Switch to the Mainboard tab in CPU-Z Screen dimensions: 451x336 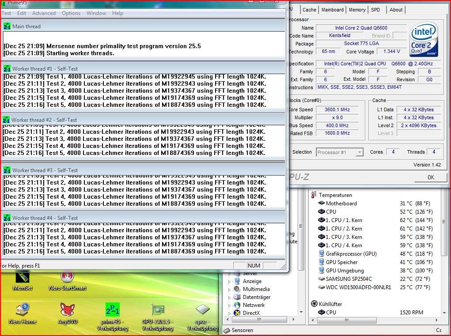coord(333,10)
